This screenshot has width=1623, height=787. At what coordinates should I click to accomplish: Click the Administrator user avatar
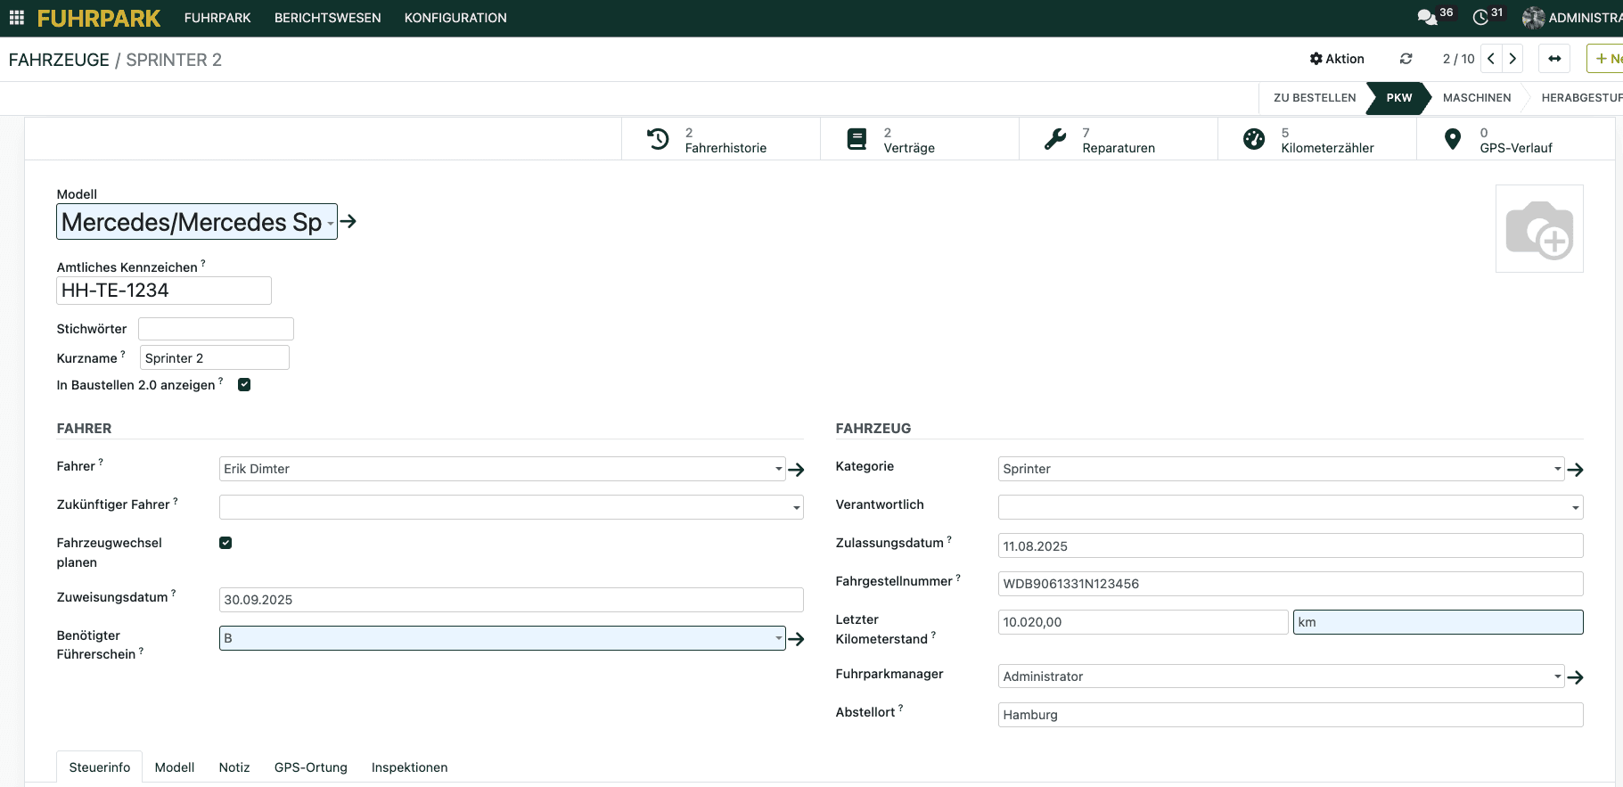1533,18
